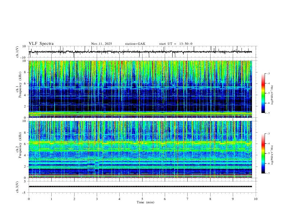Click time axis tick label "10"
This screenshot has width=288, height=223.
[x=256, y=199]
